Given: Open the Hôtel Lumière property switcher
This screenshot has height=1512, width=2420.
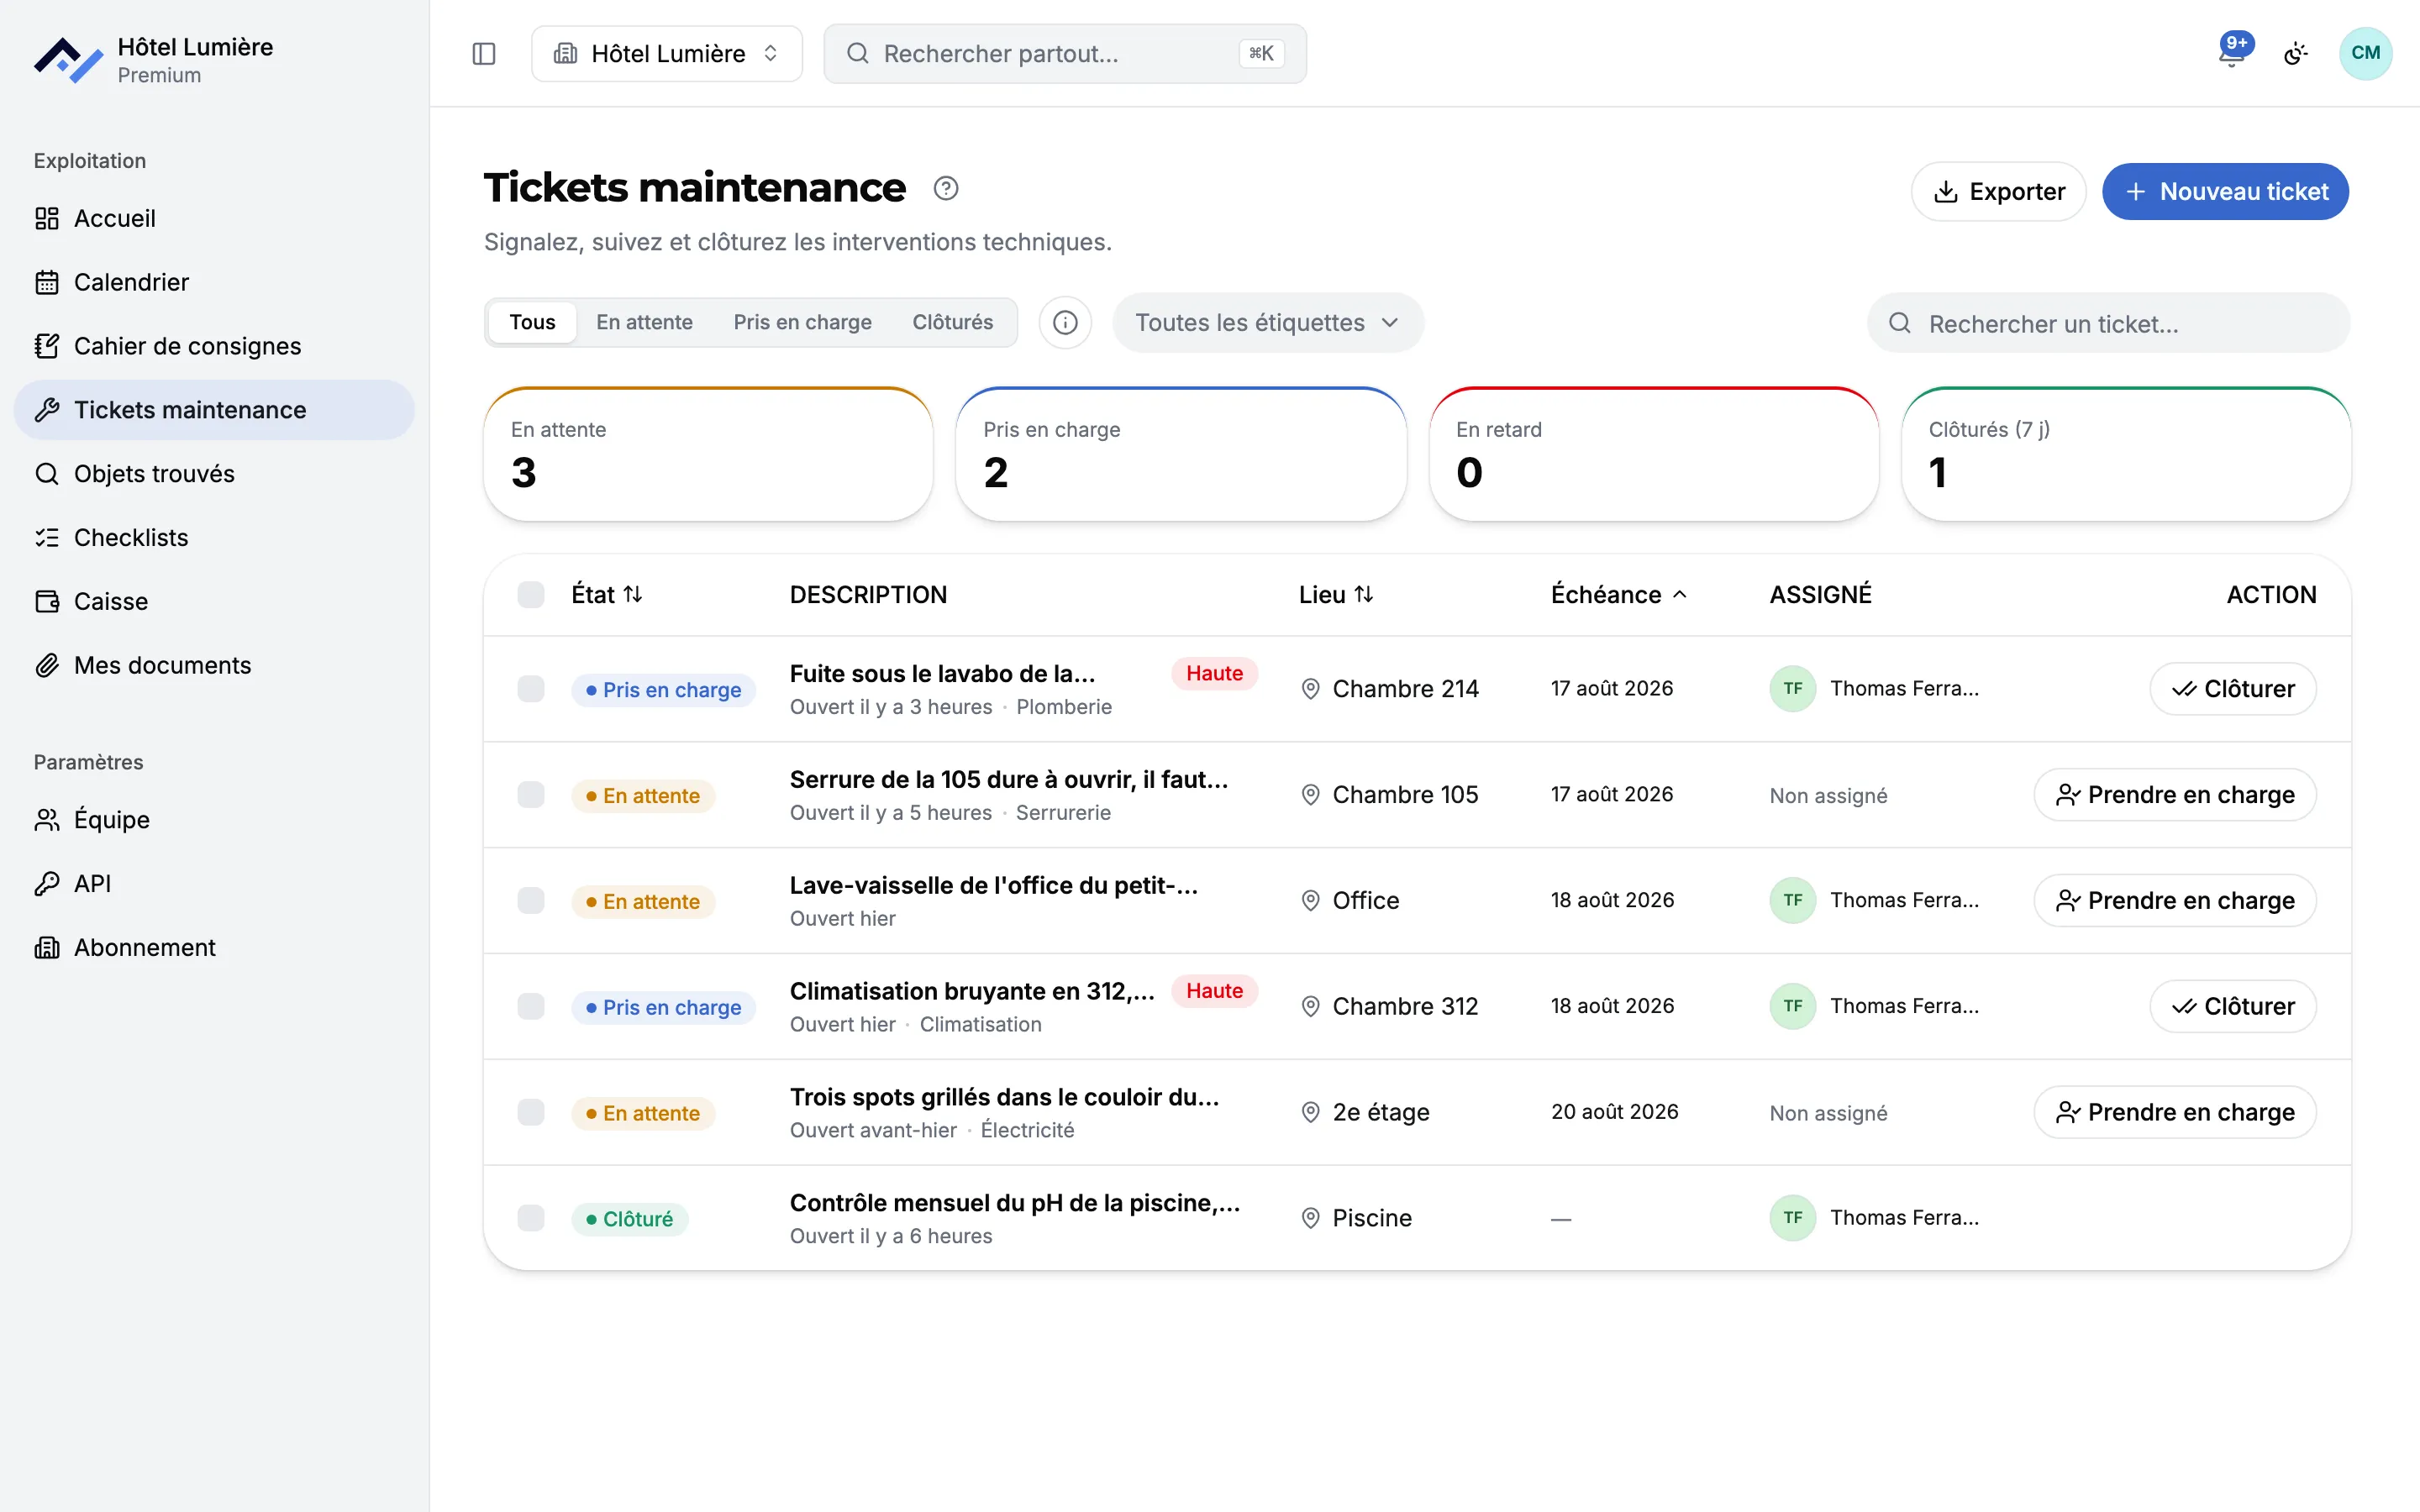Looking at the screenshot, I should [667, 53].
